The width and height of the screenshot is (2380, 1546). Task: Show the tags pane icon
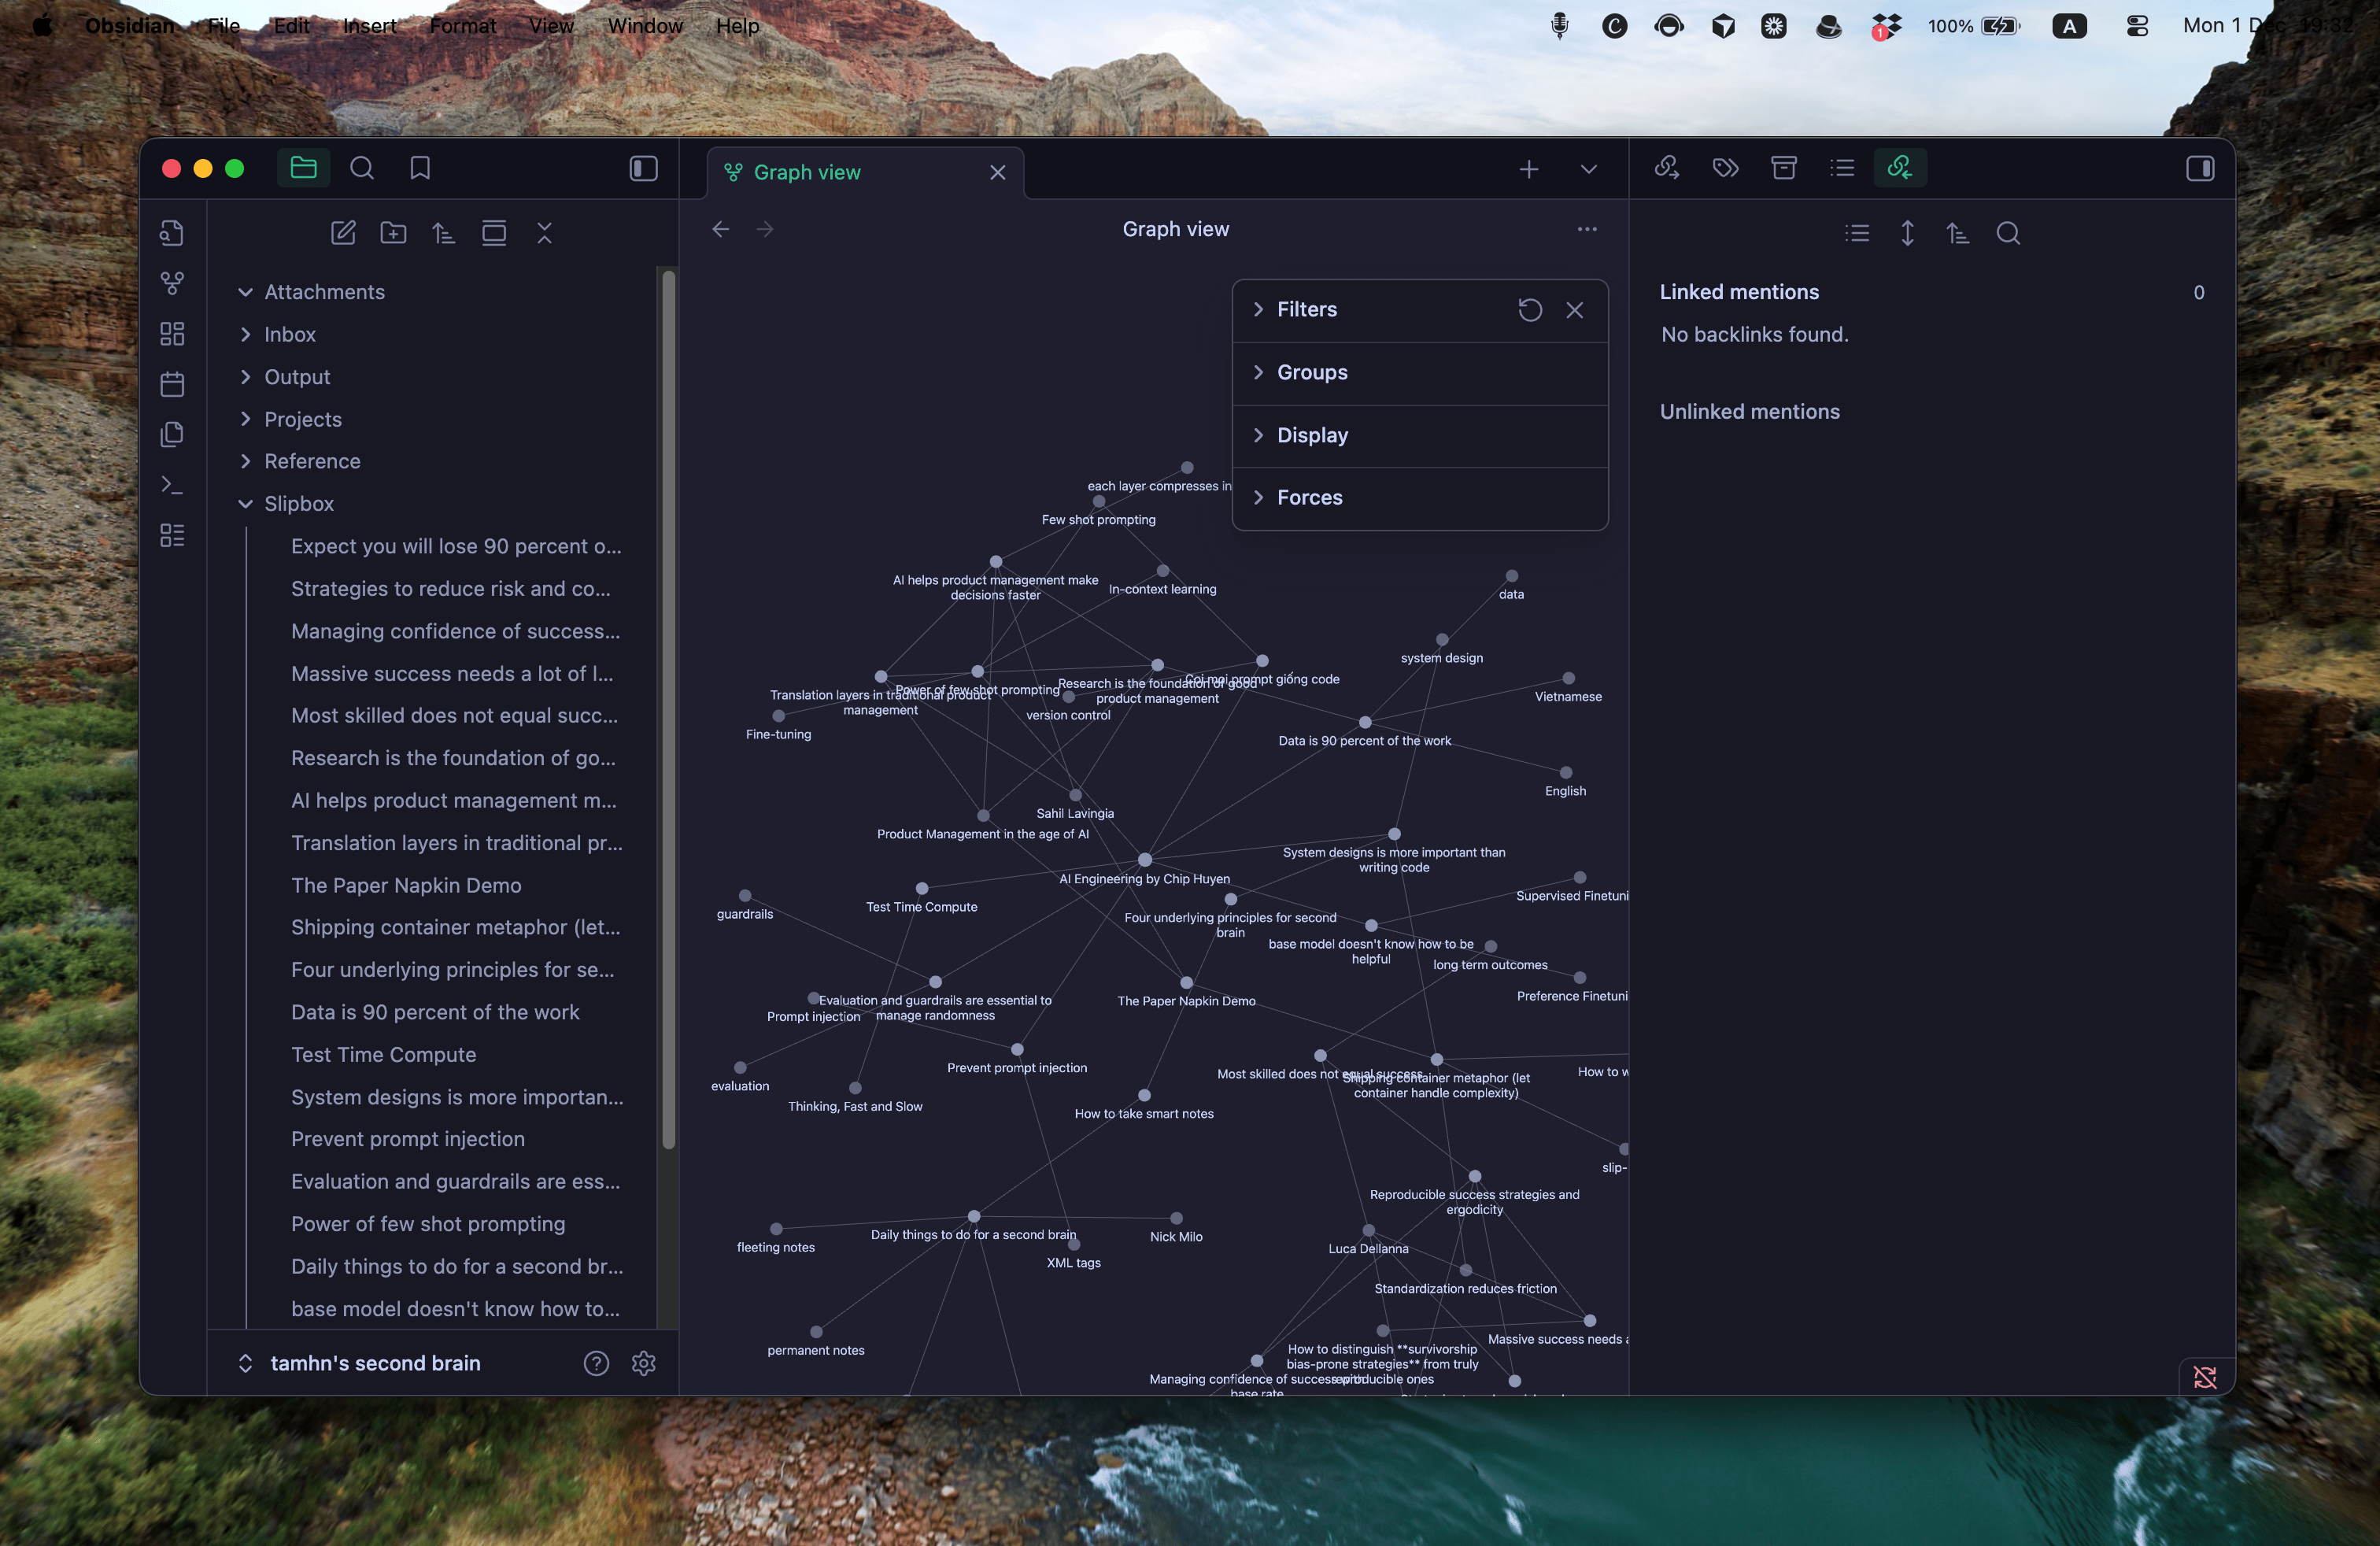tap(1725, 168)
